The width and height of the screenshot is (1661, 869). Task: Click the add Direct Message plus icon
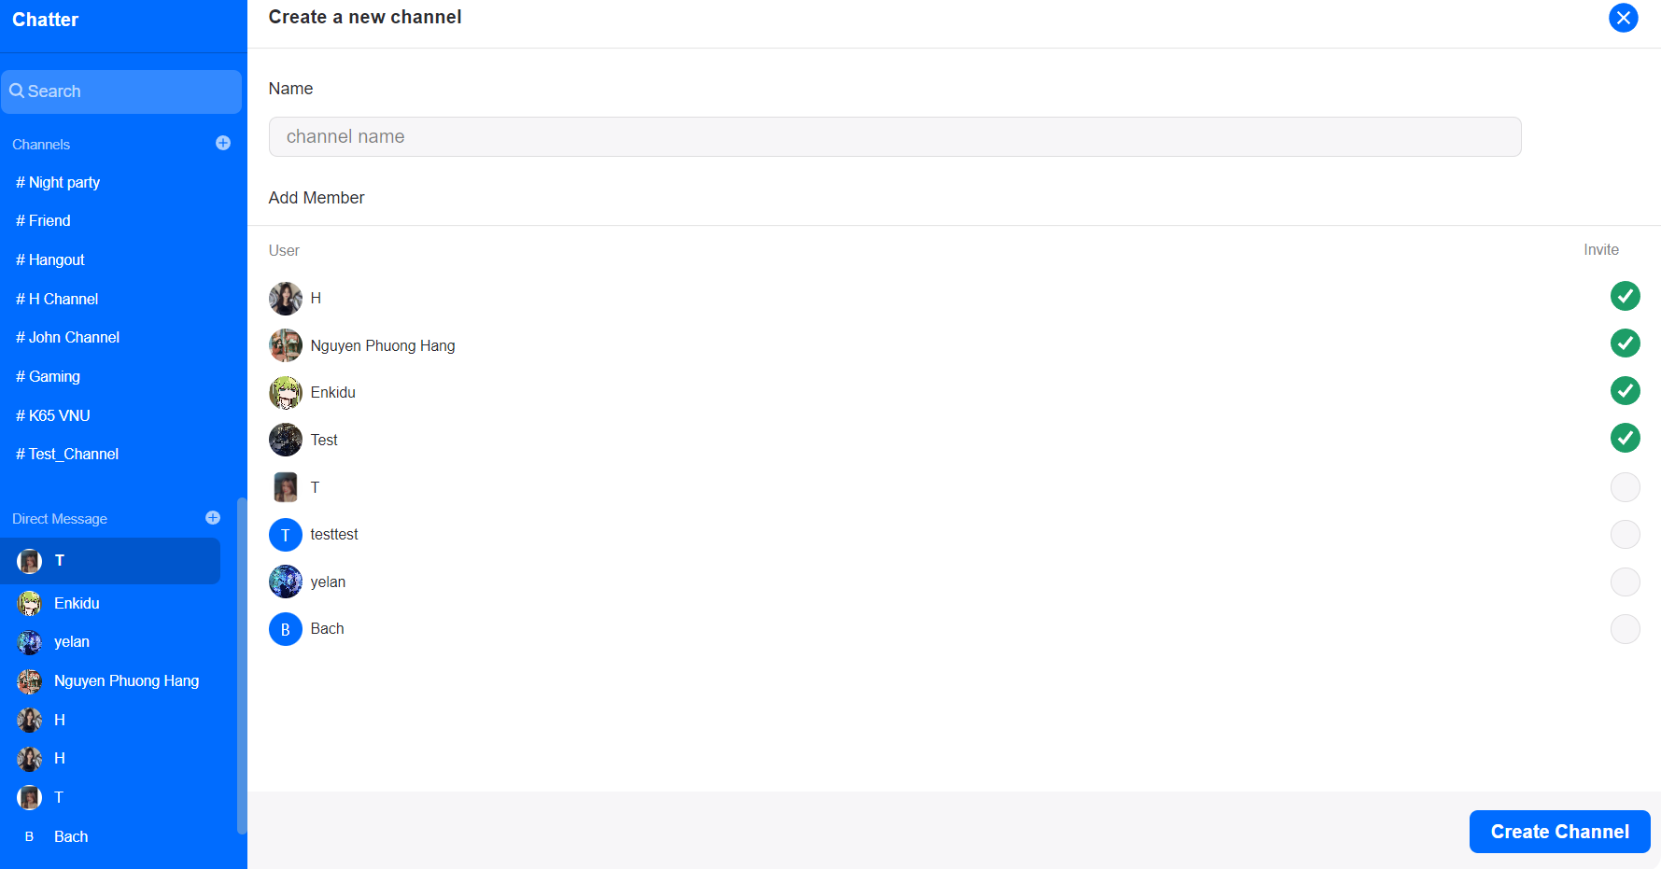coord(213,517)
